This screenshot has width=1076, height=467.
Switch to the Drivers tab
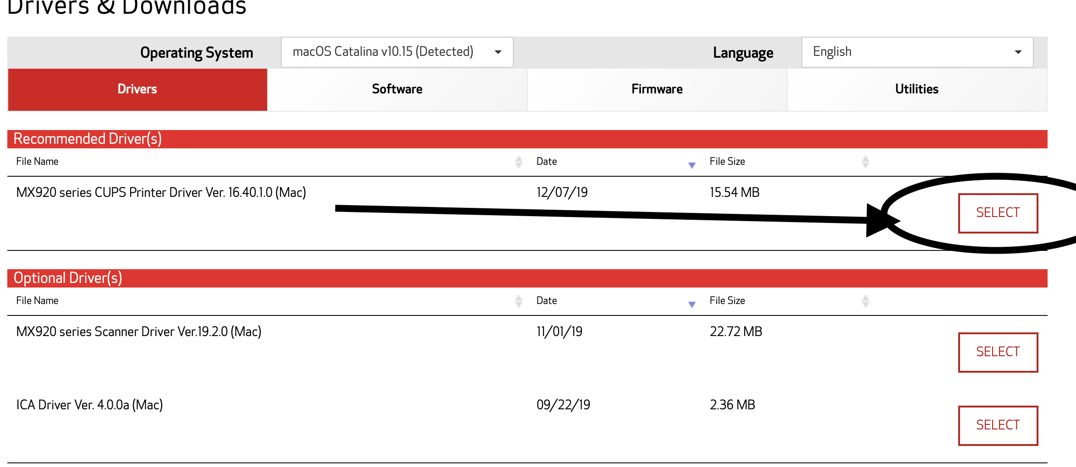137,89
